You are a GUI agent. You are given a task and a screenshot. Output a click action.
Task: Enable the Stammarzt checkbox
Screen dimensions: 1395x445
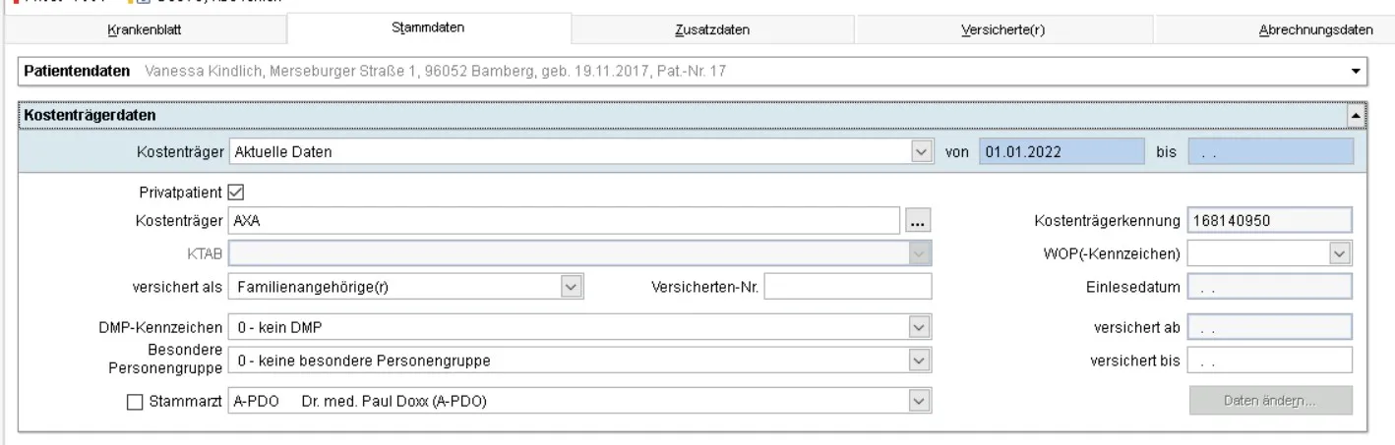[x=134, y=401]
